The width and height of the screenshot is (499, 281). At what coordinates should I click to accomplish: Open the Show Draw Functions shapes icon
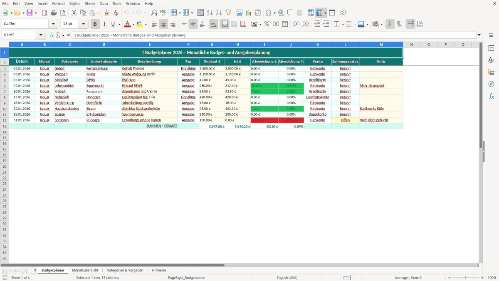[x=343, y=13]
